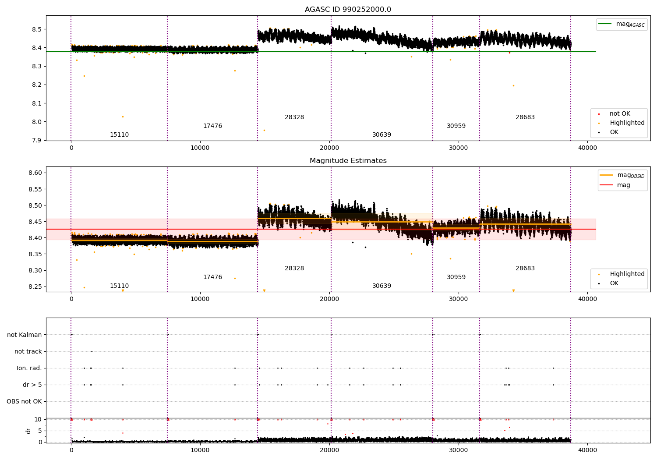Click OBSID label 30639 in Magnitude Estimates plot

382,286
